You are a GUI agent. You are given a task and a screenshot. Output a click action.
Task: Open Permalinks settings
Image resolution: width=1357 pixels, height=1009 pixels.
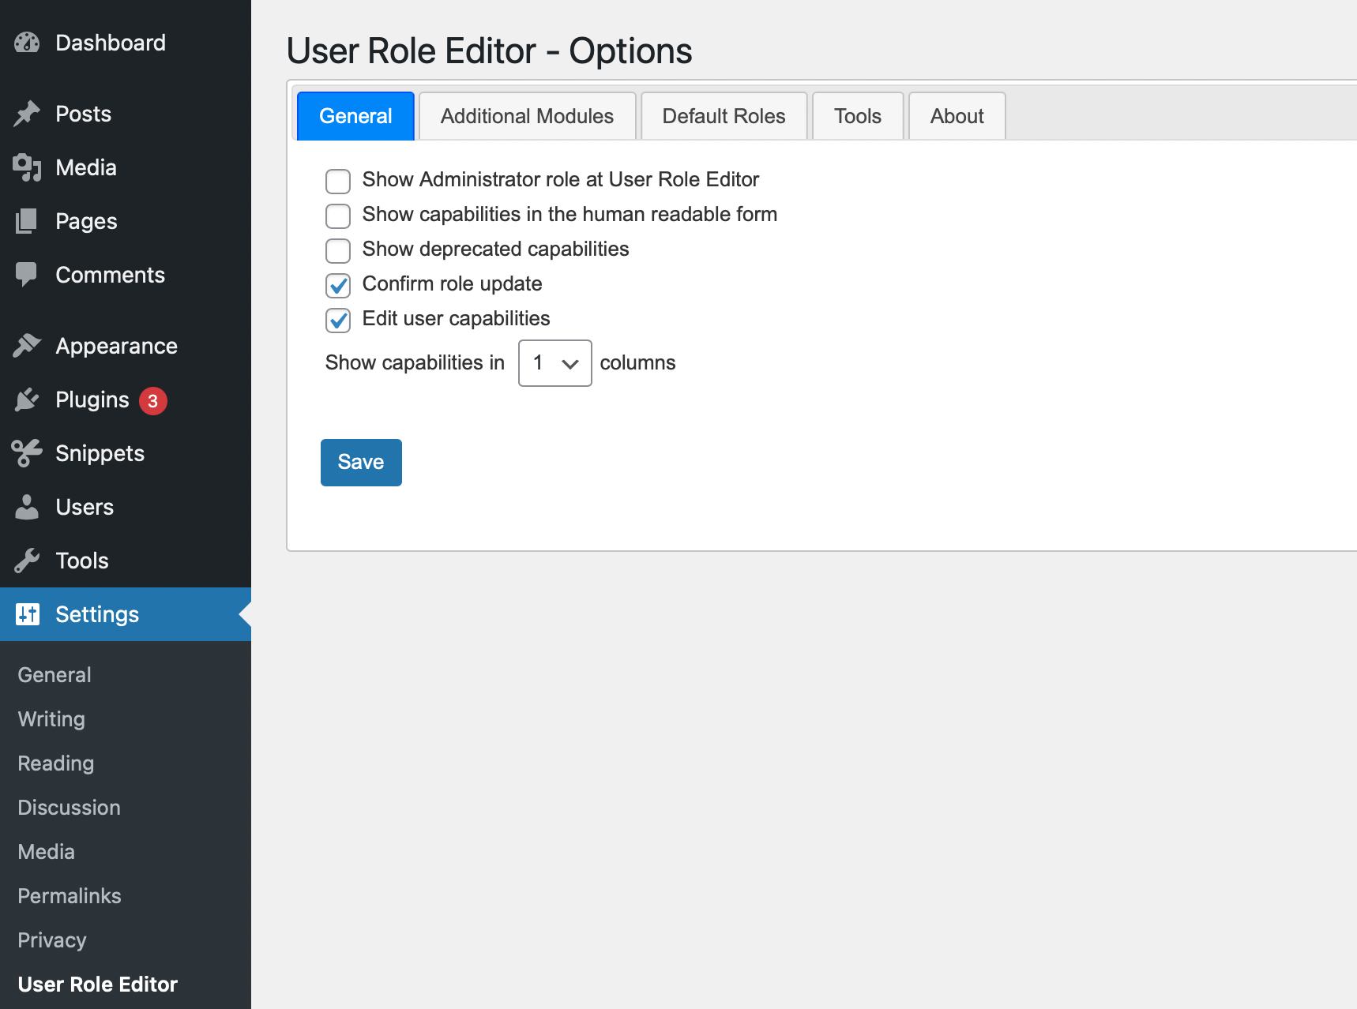(69, 895)
